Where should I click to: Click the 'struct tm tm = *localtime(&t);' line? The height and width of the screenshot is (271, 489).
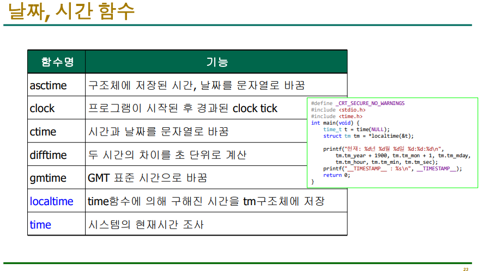point(369,136)
